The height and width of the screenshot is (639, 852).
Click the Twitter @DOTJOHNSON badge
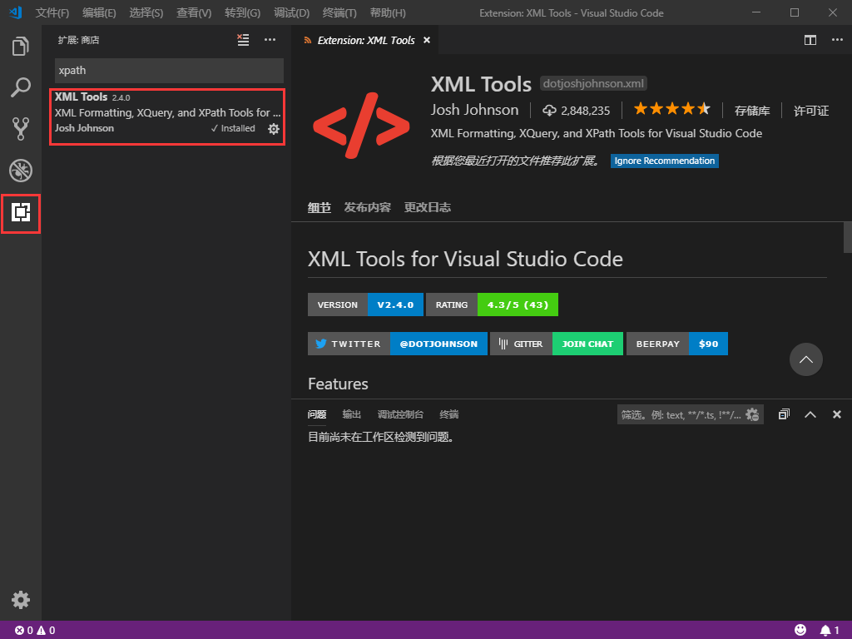pyautogui.click(x=398, y=344)
